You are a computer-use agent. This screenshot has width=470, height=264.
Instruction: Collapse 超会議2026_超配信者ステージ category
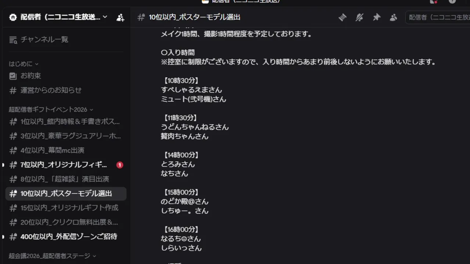click(53, 256)
